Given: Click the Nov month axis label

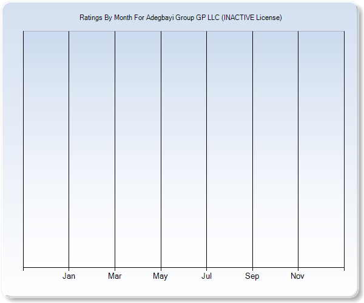Looking at the screenshot, I should coord(298,276).
